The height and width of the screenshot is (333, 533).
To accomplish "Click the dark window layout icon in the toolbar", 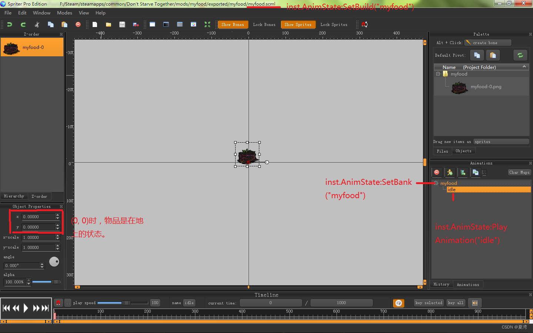I will click(166, 24).
